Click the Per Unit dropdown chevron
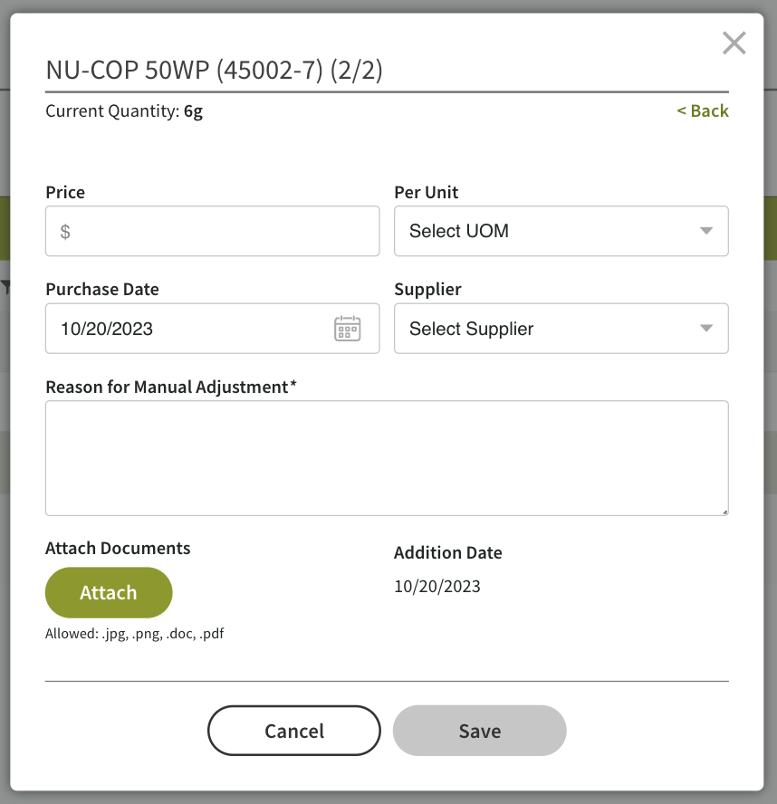The image size is (777, 804). (705, 231)
